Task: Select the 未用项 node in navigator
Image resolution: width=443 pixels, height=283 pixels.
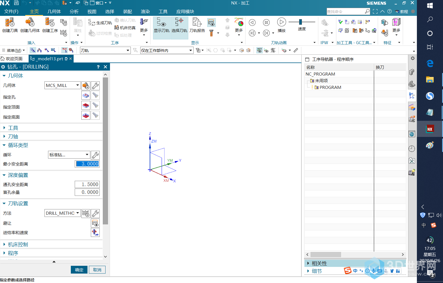Action: (x=321, y=81)
